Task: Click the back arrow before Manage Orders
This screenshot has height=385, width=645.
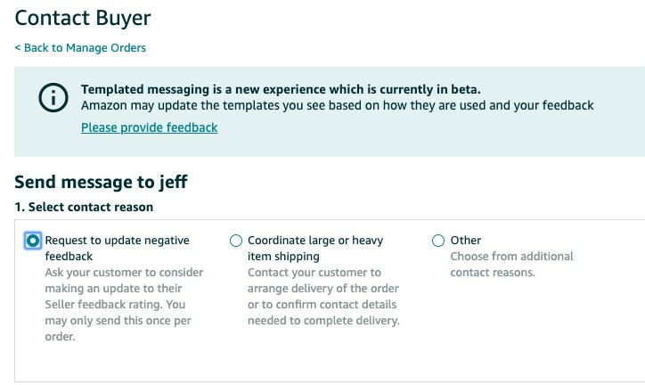Action: click(18, 48)
